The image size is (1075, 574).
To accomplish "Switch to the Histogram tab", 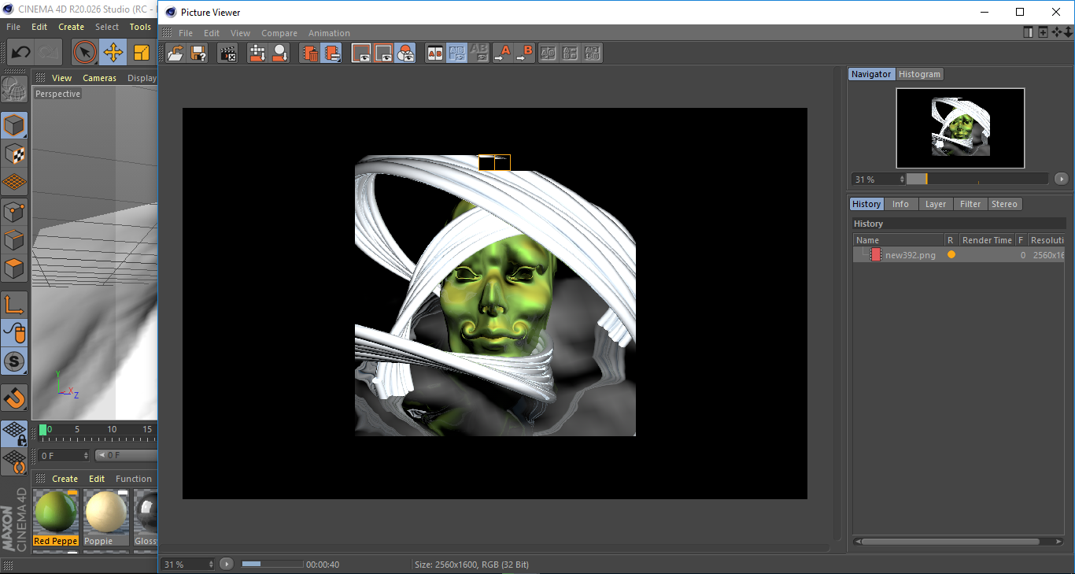I will pyautogui.click(x=919, y=74).
